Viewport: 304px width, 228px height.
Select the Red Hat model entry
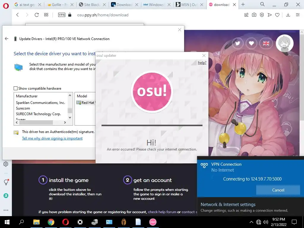86,102
